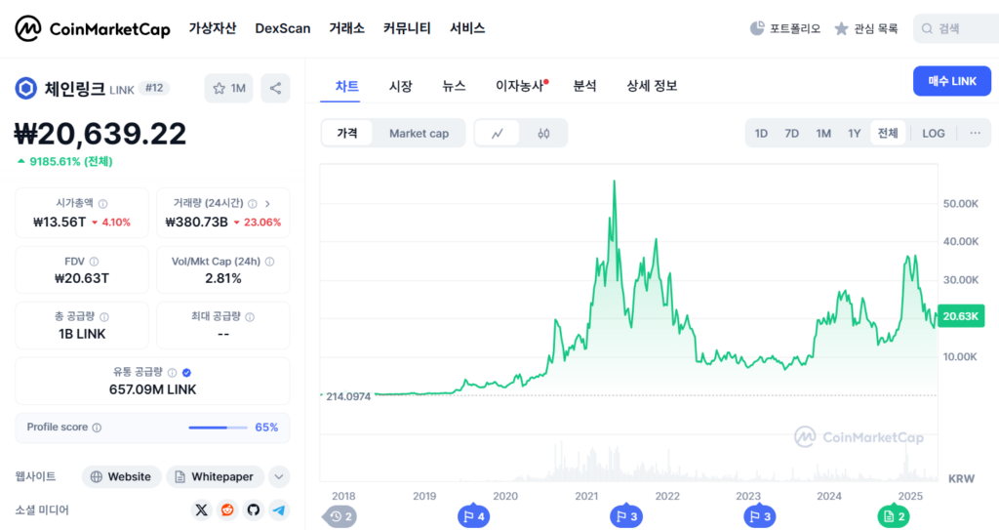Click the 검색 search field
Screen dimensions: 999x530
(956, 28)
